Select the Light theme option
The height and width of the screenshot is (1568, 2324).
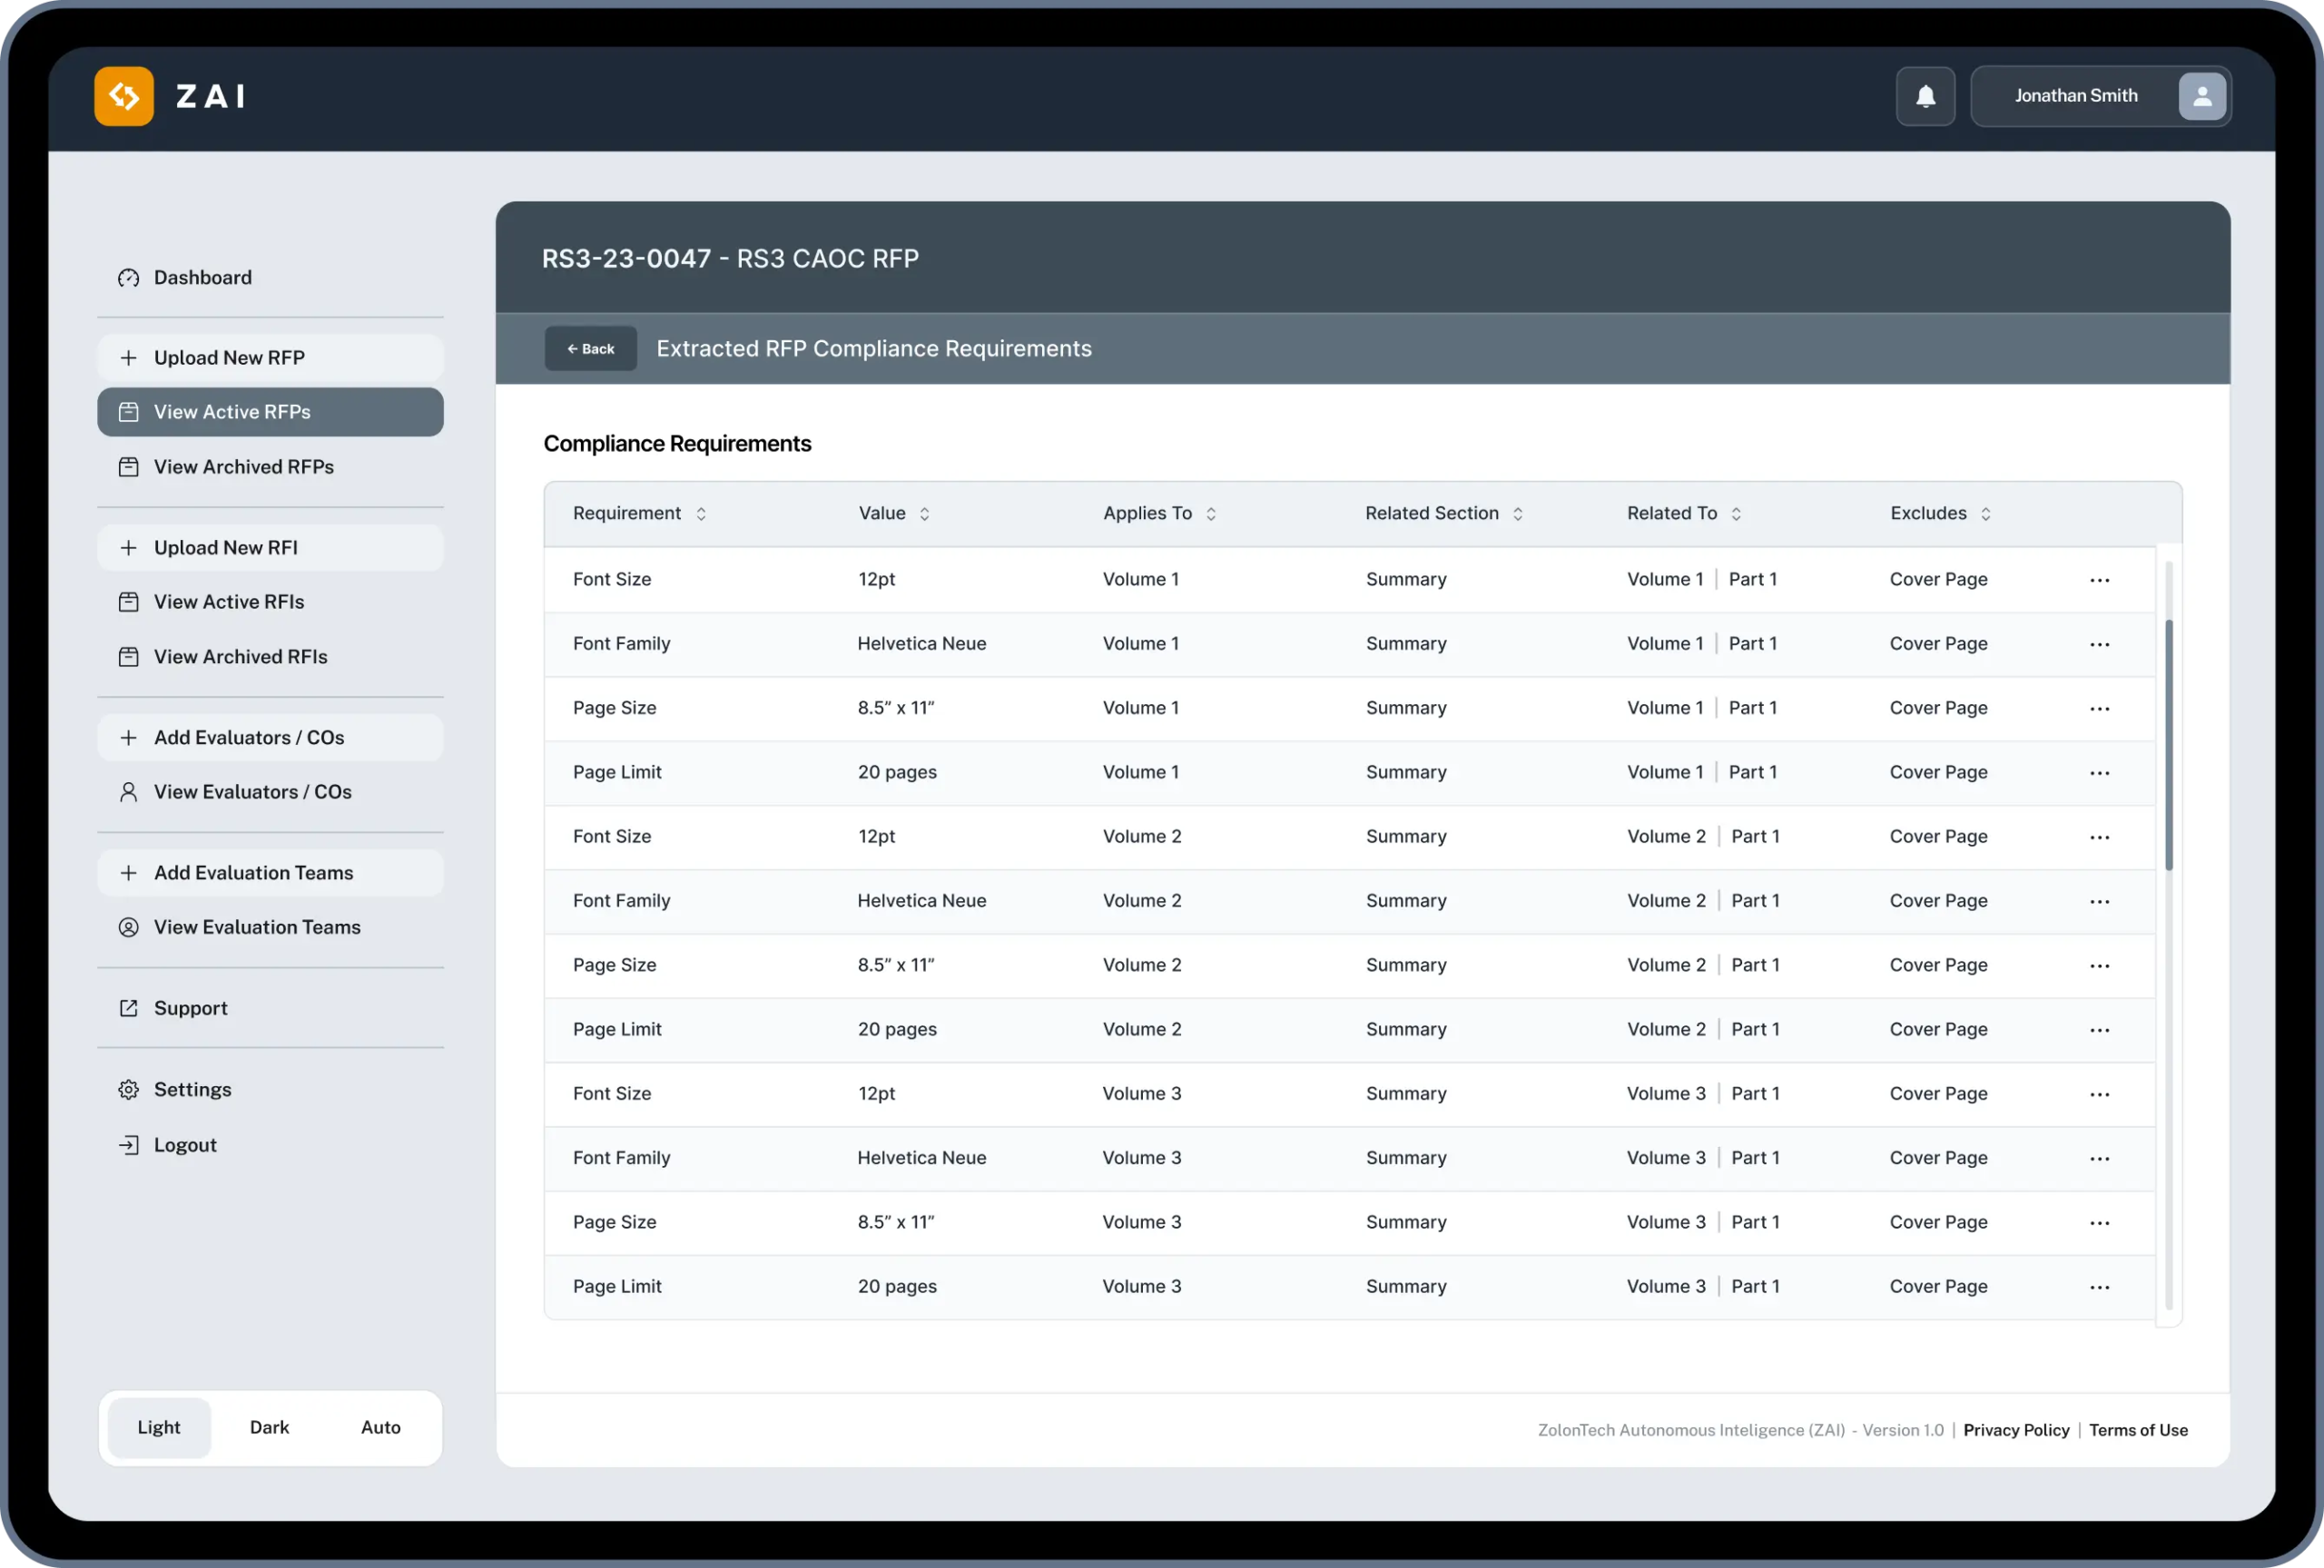point(159,1428)
